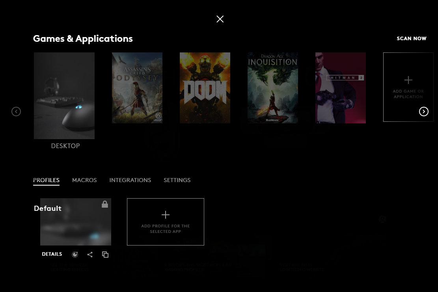Share the Default profile
This screenshot has height=292, width=438.
click(x=90, y=254)
